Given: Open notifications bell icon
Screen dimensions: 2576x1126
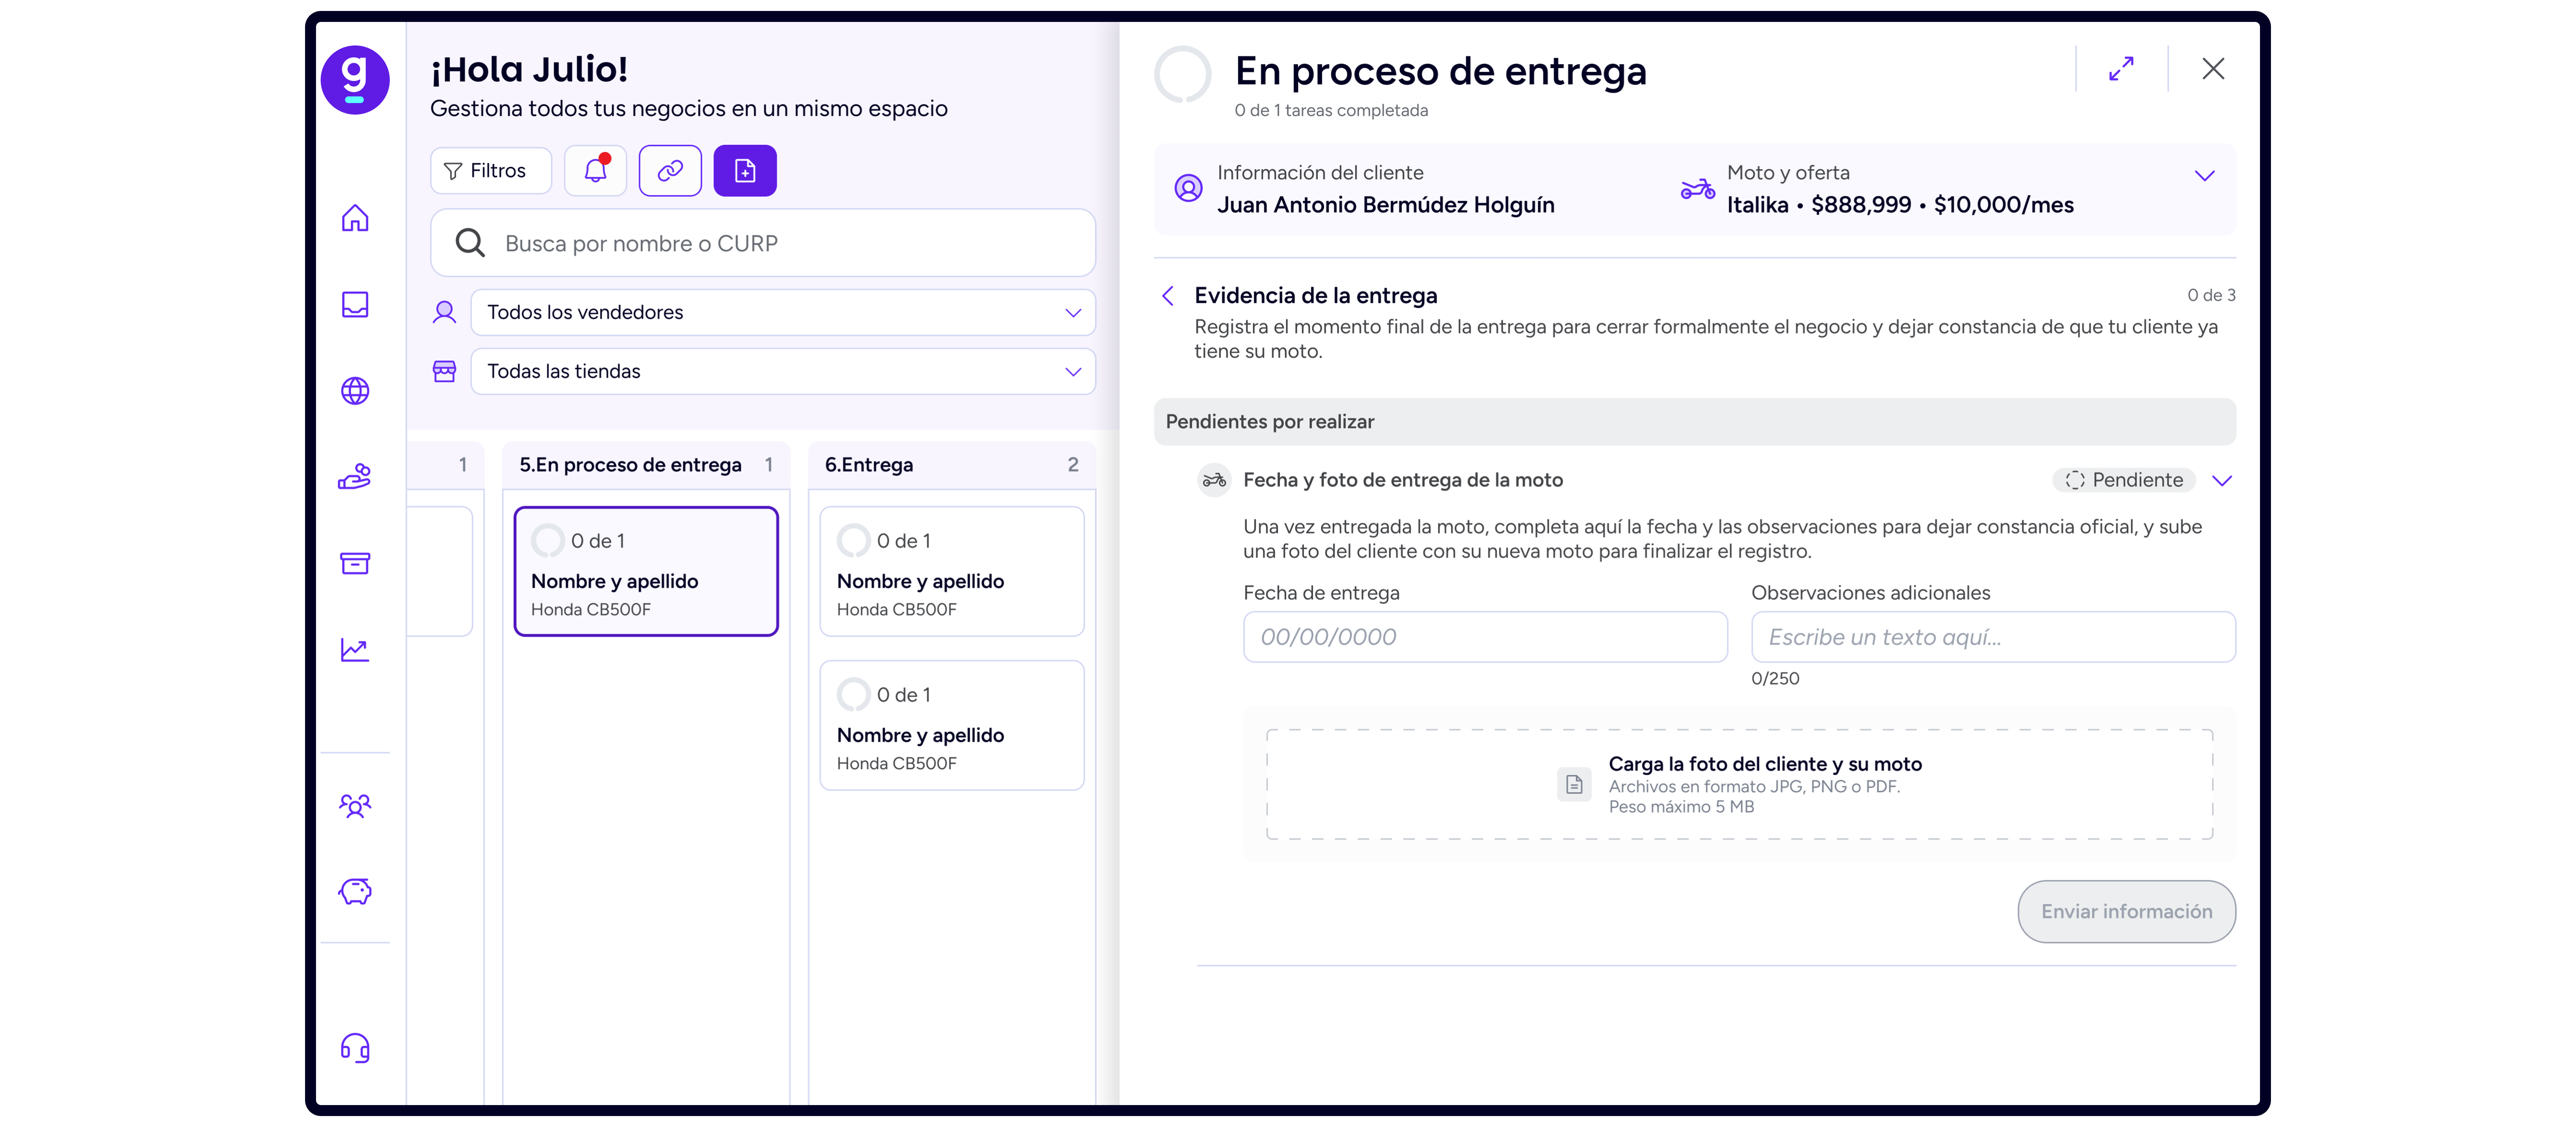Looking at the screenshot, I should point(596,171).
